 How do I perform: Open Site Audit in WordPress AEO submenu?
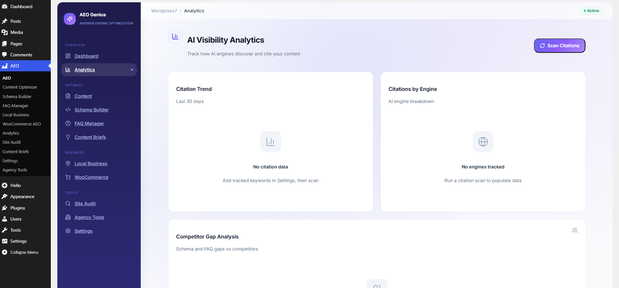pyautogui.click(x=12, y=142)
